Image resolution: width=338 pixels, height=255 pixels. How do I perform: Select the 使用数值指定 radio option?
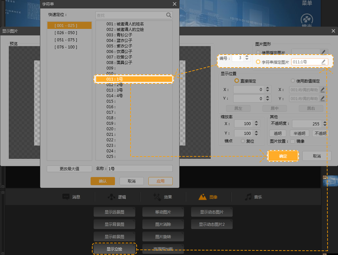293,81
